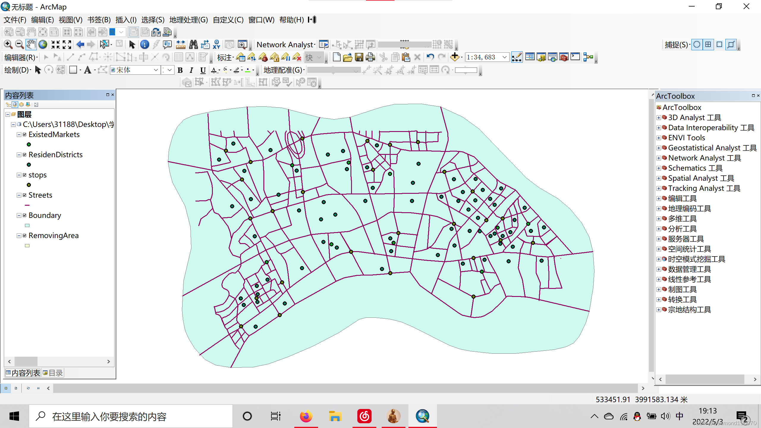Viewport: 761px width, 428px height.
Task: Select the Zoom In tool
Action: [8, 45]
